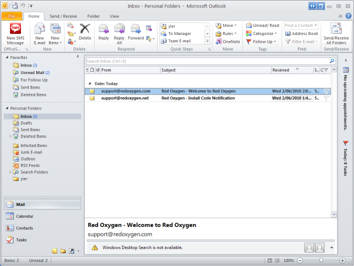Click Ignore conversation icon
The height and width of the screenshot is (266, 354).
(x=71, y=26)
